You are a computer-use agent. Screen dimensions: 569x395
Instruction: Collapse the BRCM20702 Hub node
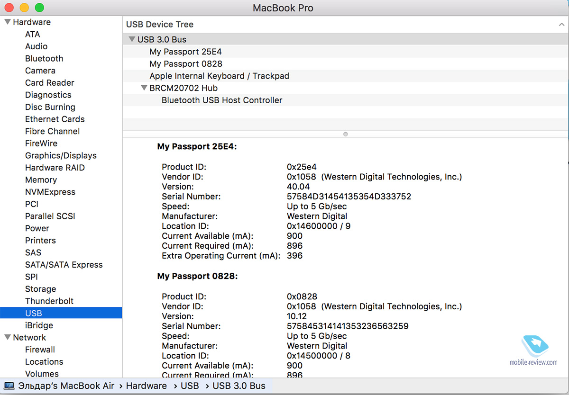[x=144, y=88]
